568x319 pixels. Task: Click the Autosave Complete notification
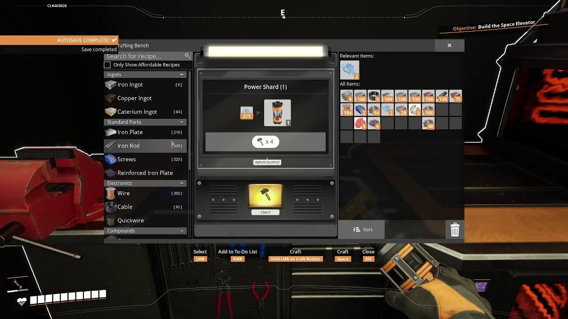point(59,40)
